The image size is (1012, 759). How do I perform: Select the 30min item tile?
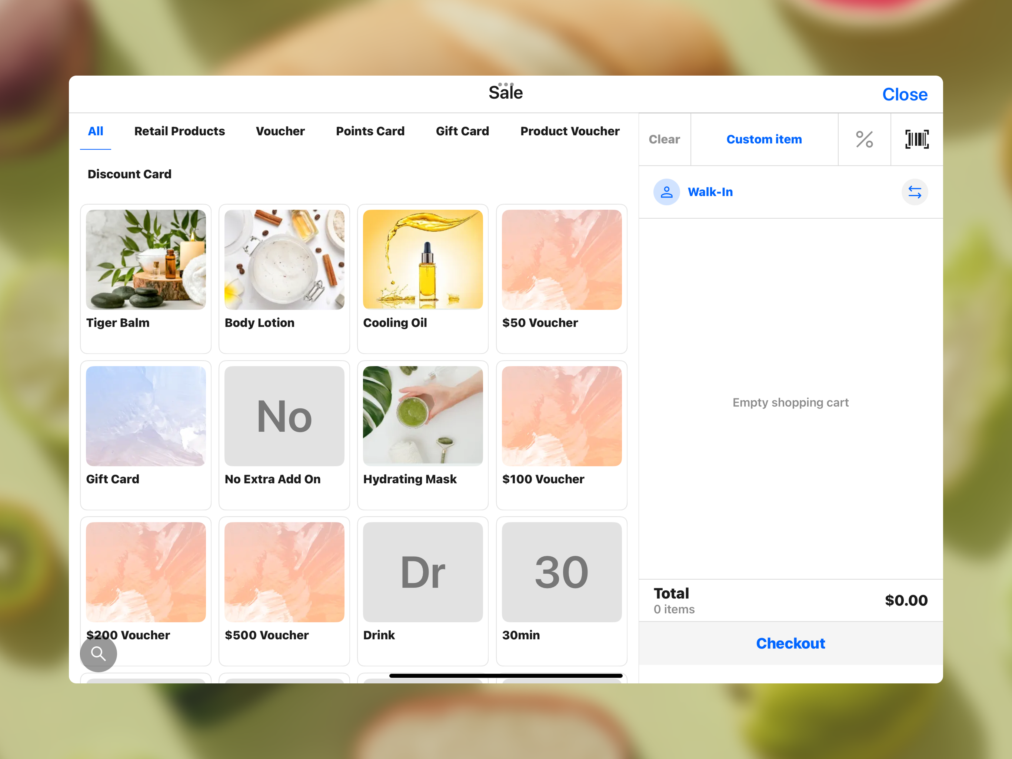561,591
